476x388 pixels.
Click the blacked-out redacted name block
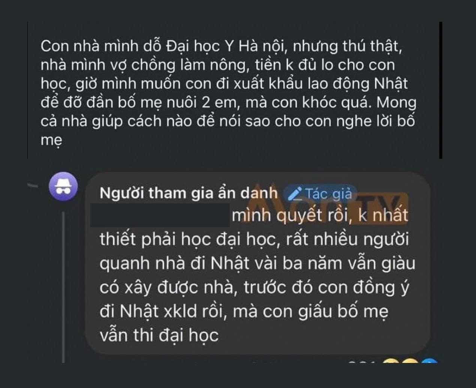160,215
